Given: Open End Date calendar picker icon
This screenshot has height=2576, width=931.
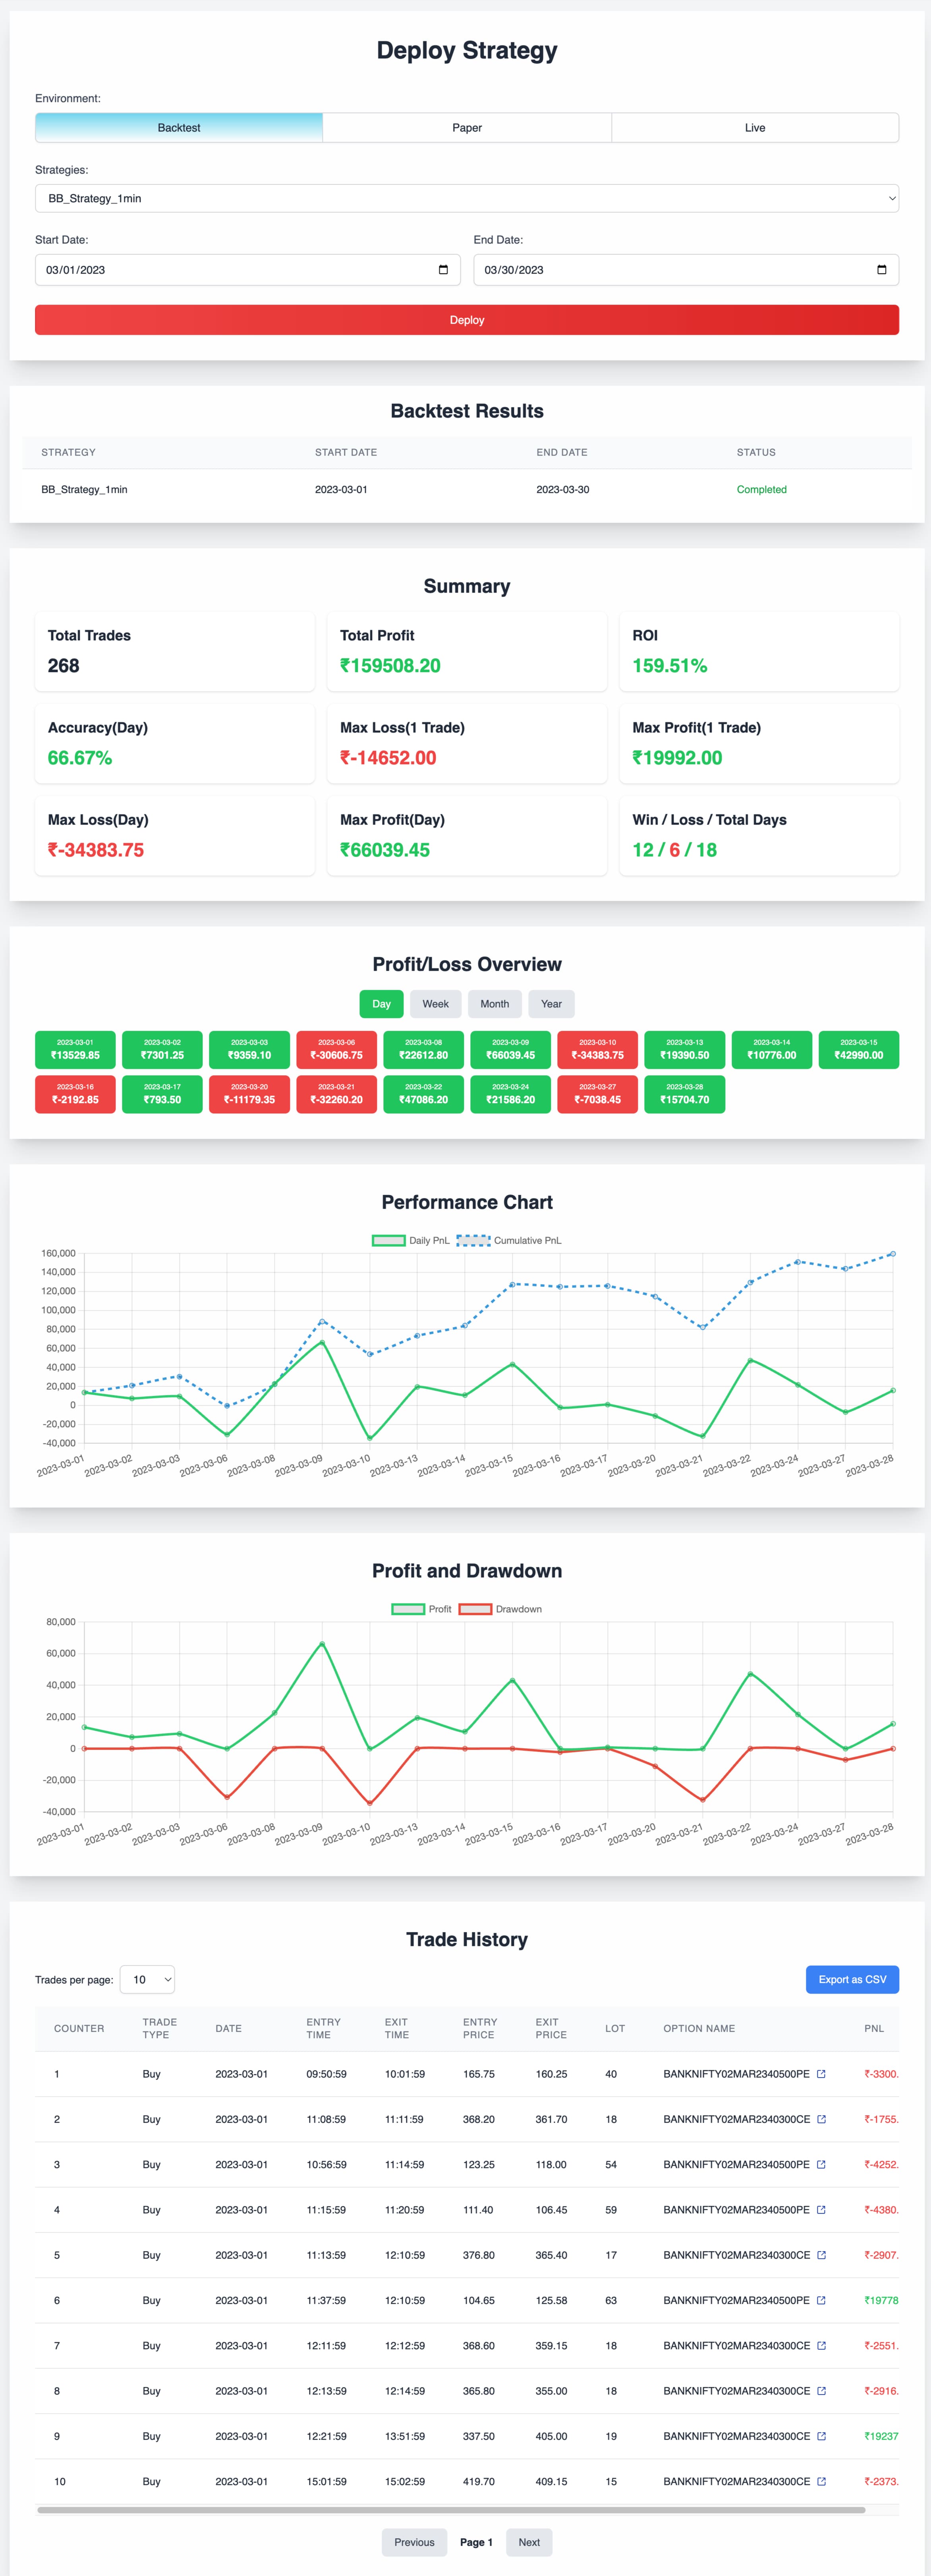Looking at the screenshot, I should pyautogui.click(x=881, y=270).
